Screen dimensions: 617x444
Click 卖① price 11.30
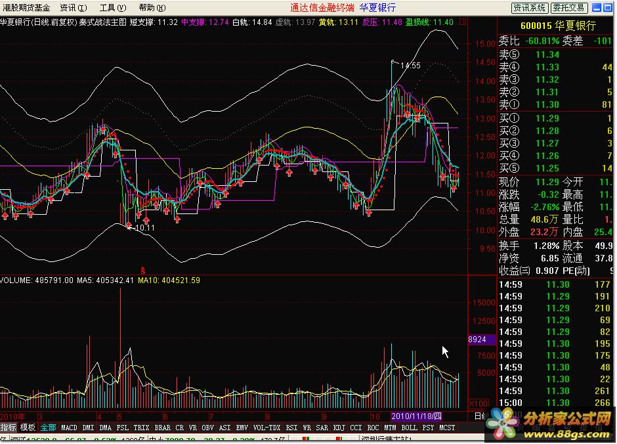547,104
